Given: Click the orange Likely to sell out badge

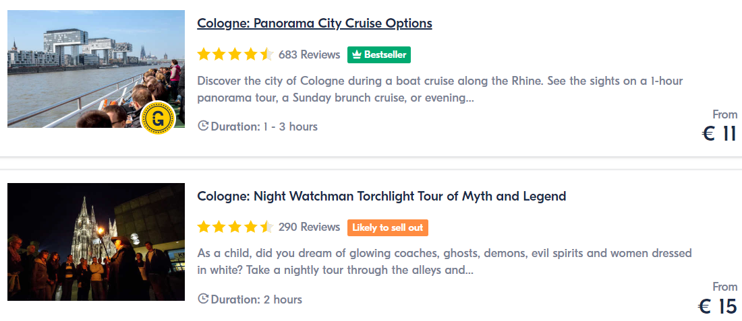Looking at the screenshot, I should [388, 227].
